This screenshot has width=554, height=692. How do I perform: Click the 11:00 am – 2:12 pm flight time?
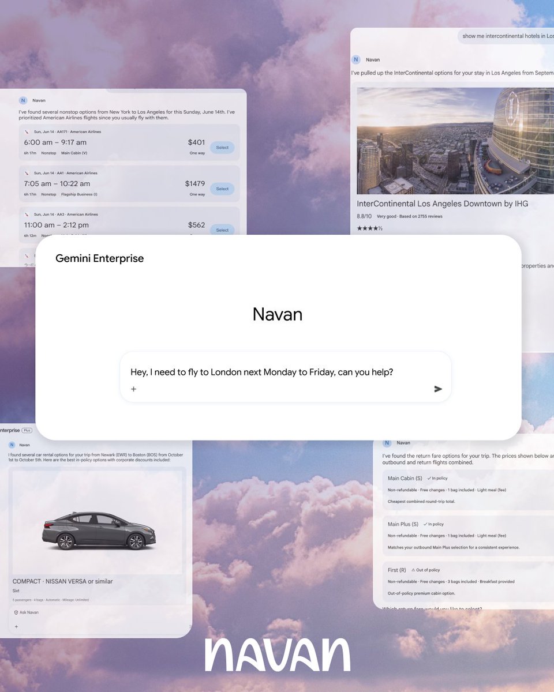[x=57, y=225]
